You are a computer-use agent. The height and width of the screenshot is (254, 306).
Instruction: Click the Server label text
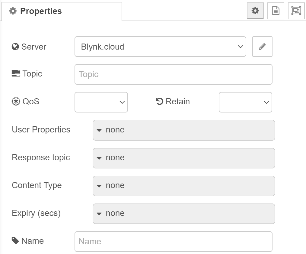[34, 47]
